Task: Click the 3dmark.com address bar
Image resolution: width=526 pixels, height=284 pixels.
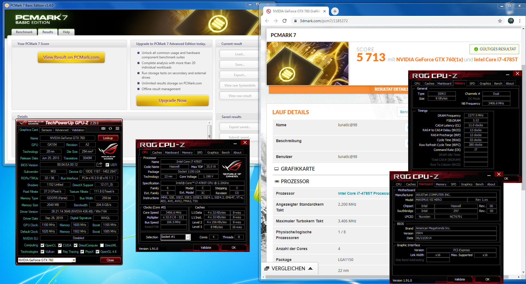Action: (x=395, y=21)
